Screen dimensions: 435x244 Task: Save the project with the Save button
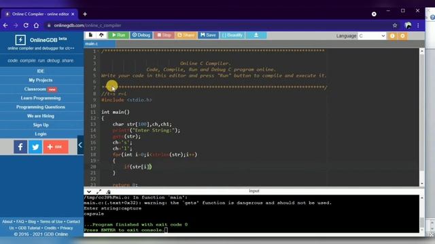208,35
